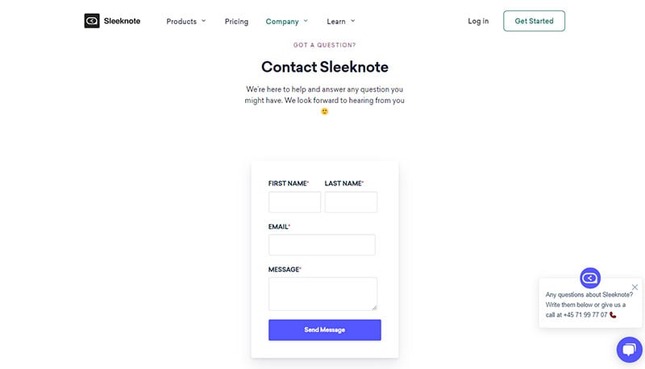Focus the Last Name field
645x369 pixels.
tap(351, 202)
